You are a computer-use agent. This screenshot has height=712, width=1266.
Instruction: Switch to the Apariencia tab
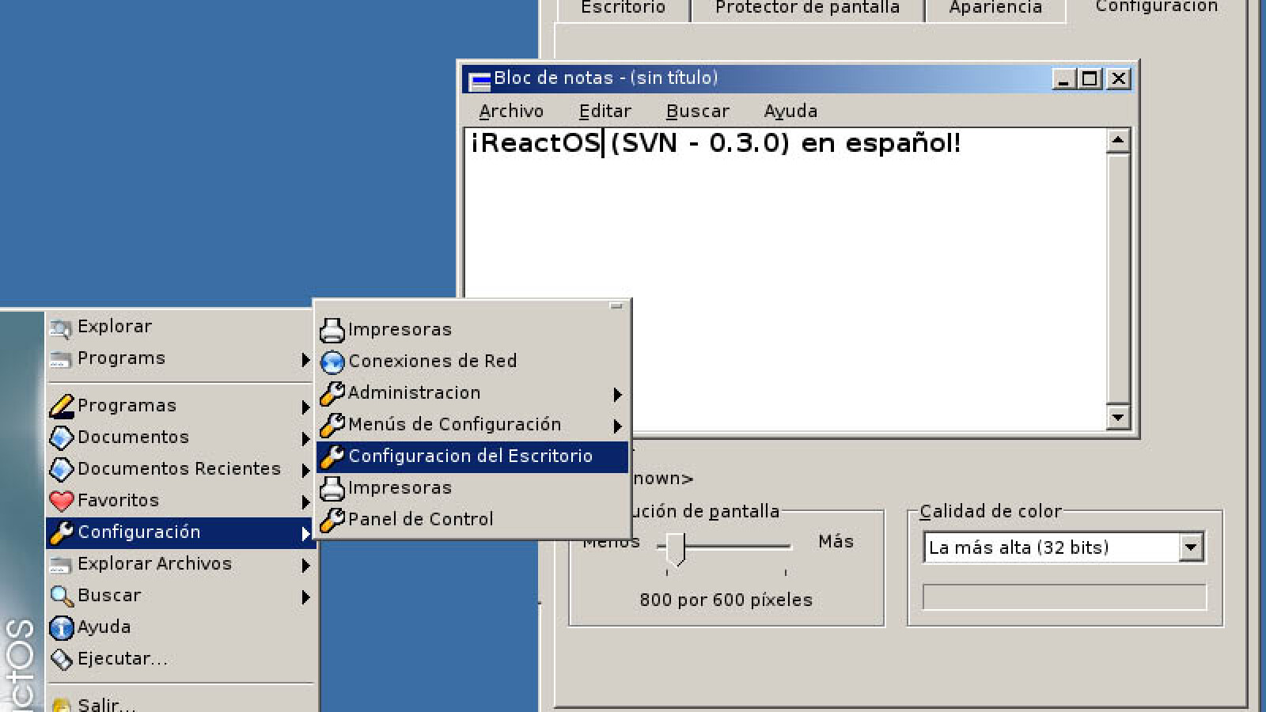click(995, 8)
